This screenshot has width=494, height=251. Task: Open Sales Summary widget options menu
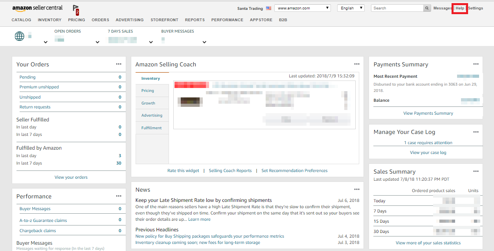pos(476,171)
